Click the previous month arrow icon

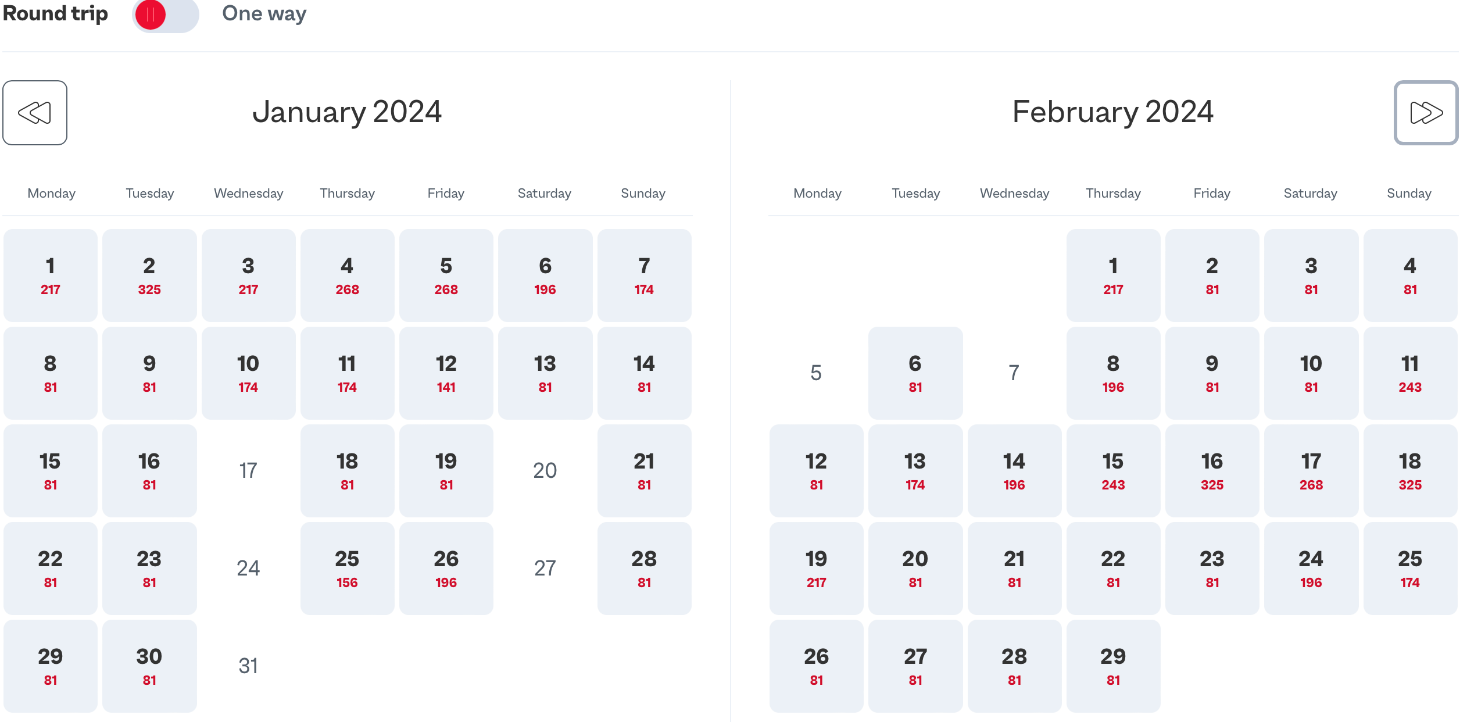click(x=35, y=113)
